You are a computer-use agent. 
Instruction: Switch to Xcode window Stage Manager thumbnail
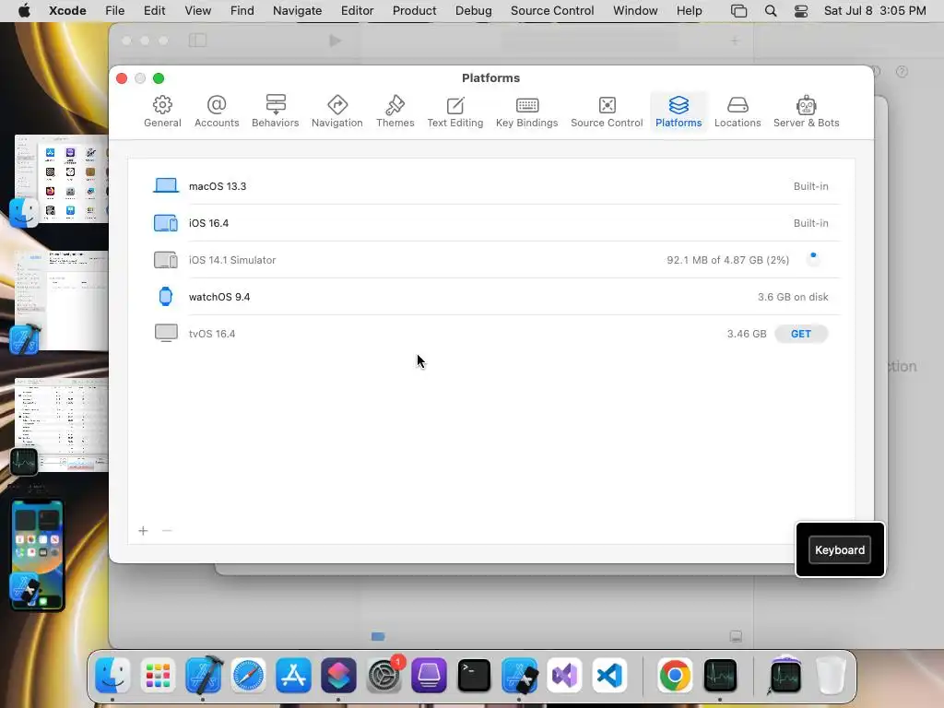pyautogui.click(x=60, y=301)
